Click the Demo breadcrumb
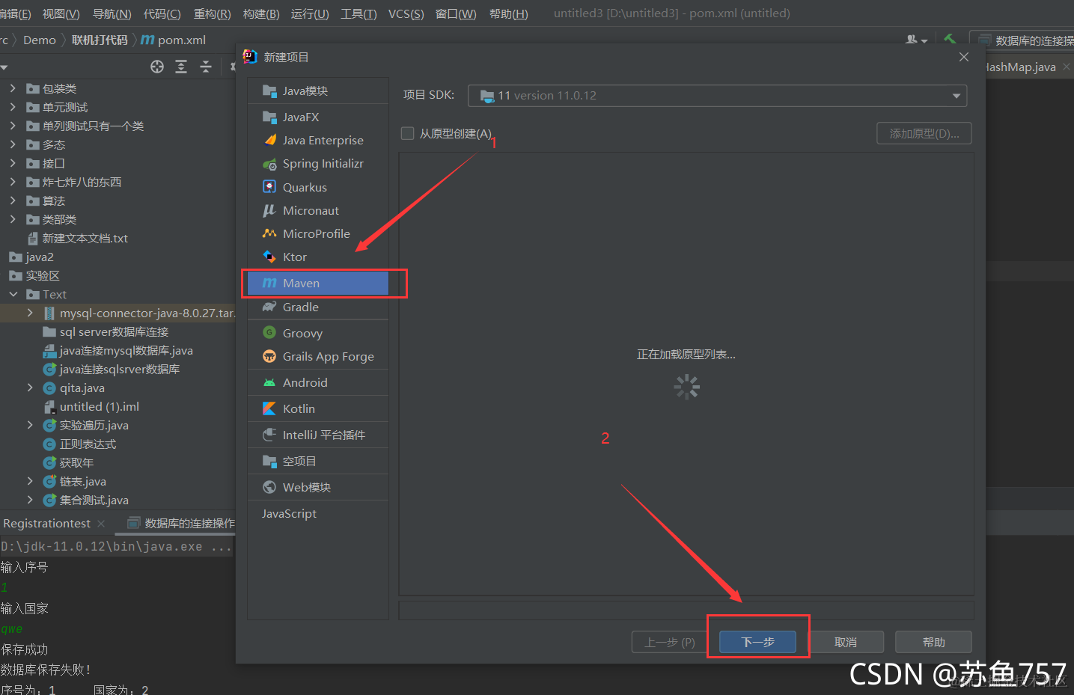Image resolution: width=1074 pixels, height=695 pixels. 40,40
